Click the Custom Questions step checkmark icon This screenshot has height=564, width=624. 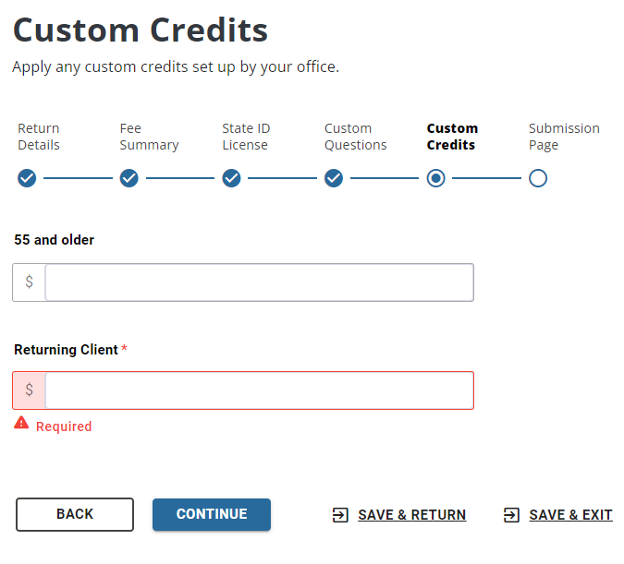point(334,178)
